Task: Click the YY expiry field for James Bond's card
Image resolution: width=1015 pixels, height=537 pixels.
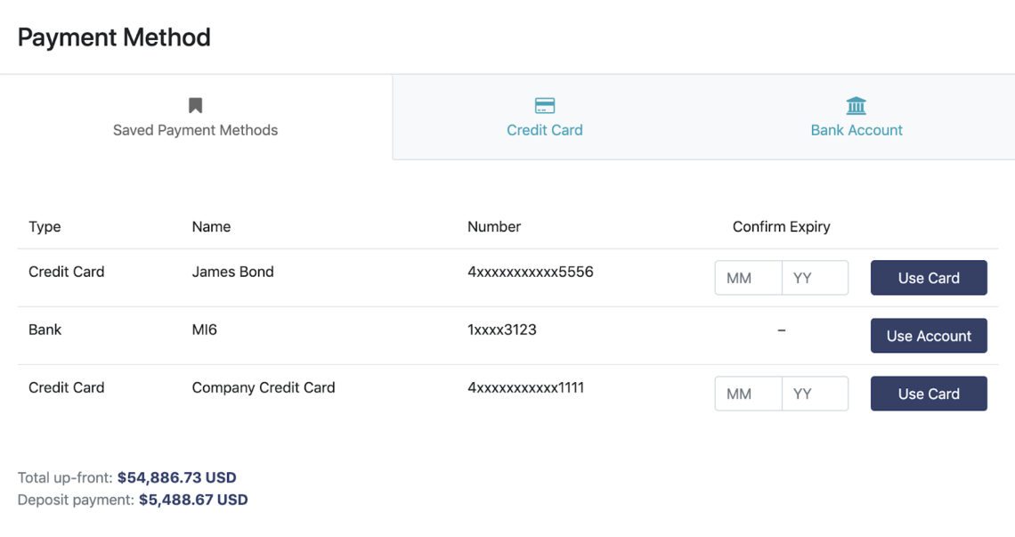Action: point(815,277)
